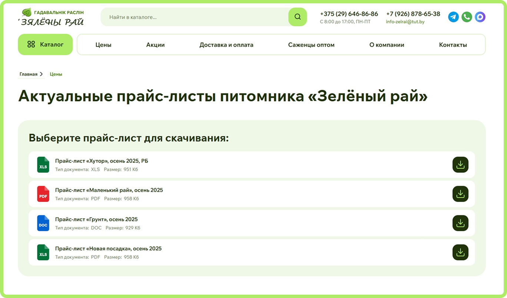Open the Контакты menu item
This screenshot has height=298, width=507.
453,45
